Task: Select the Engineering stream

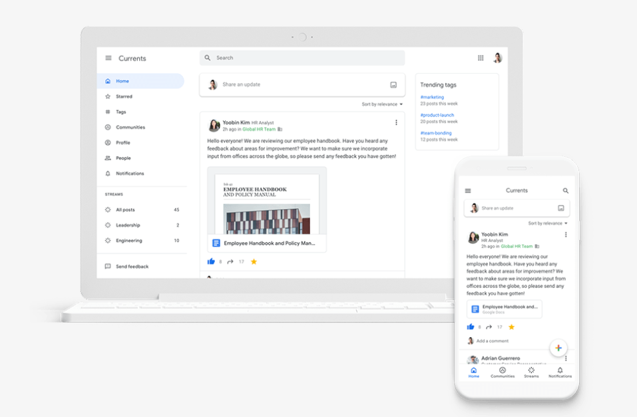Action: [142, 240]
